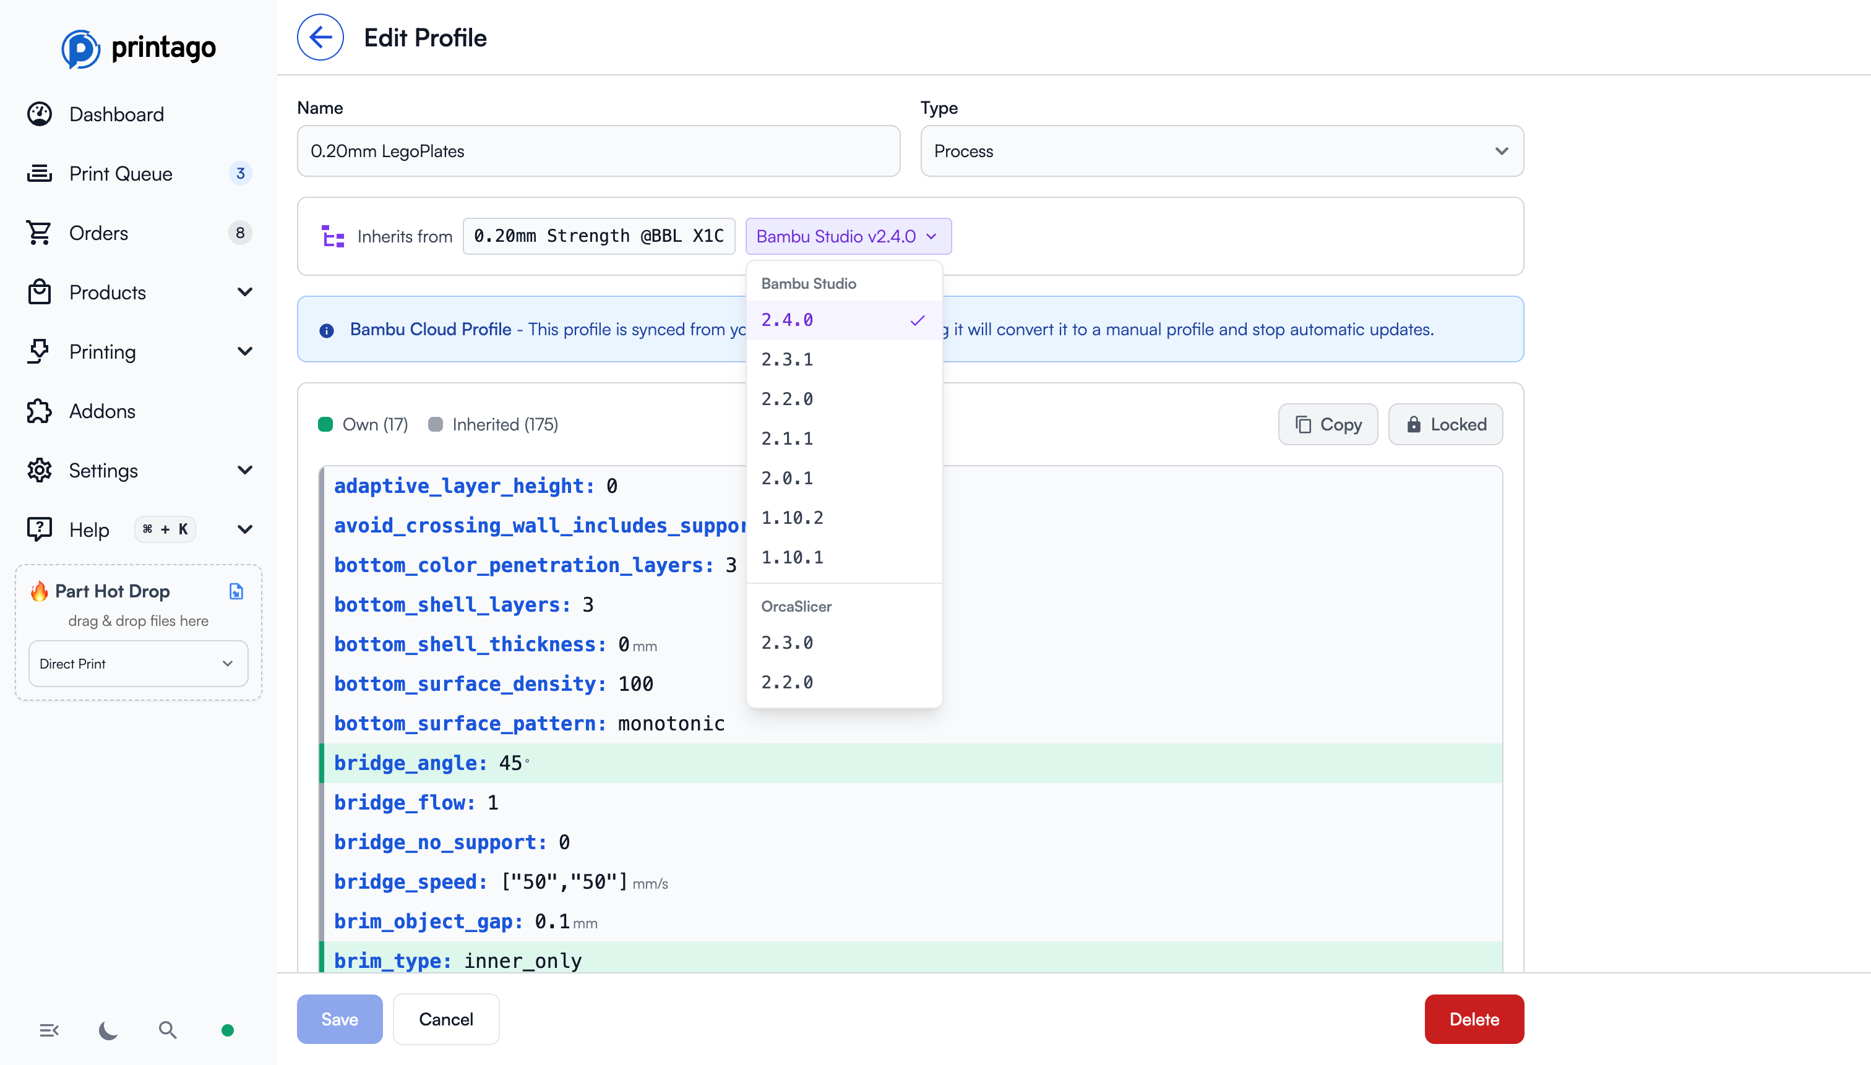Select Bambu Studio version 2.3.1

788,359
